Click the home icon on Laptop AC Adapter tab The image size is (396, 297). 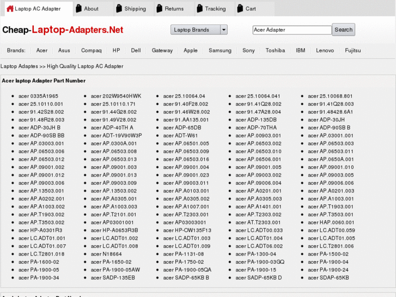click(x=10, y=9)
